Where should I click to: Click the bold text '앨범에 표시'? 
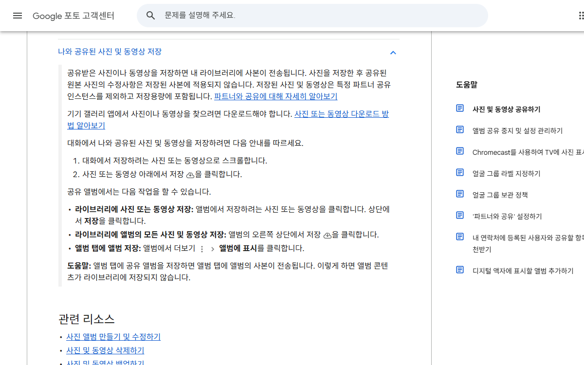(238, 248)
